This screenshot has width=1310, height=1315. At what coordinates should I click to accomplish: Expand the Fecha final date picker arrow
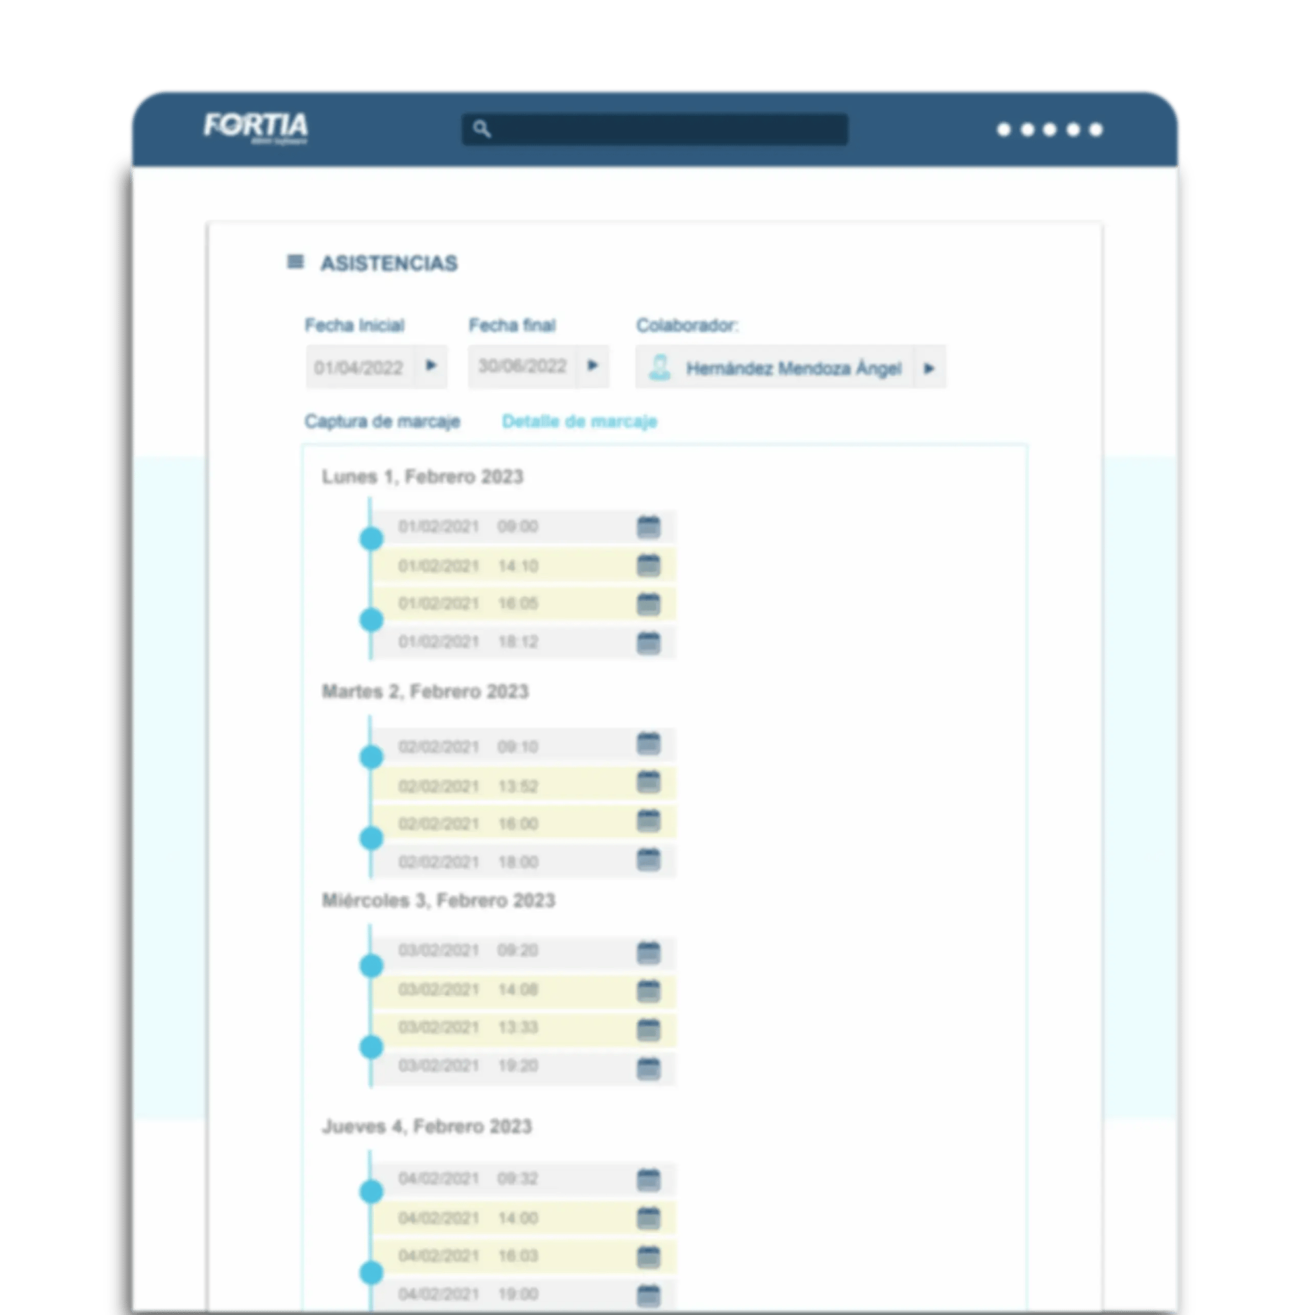pos(593,366)
